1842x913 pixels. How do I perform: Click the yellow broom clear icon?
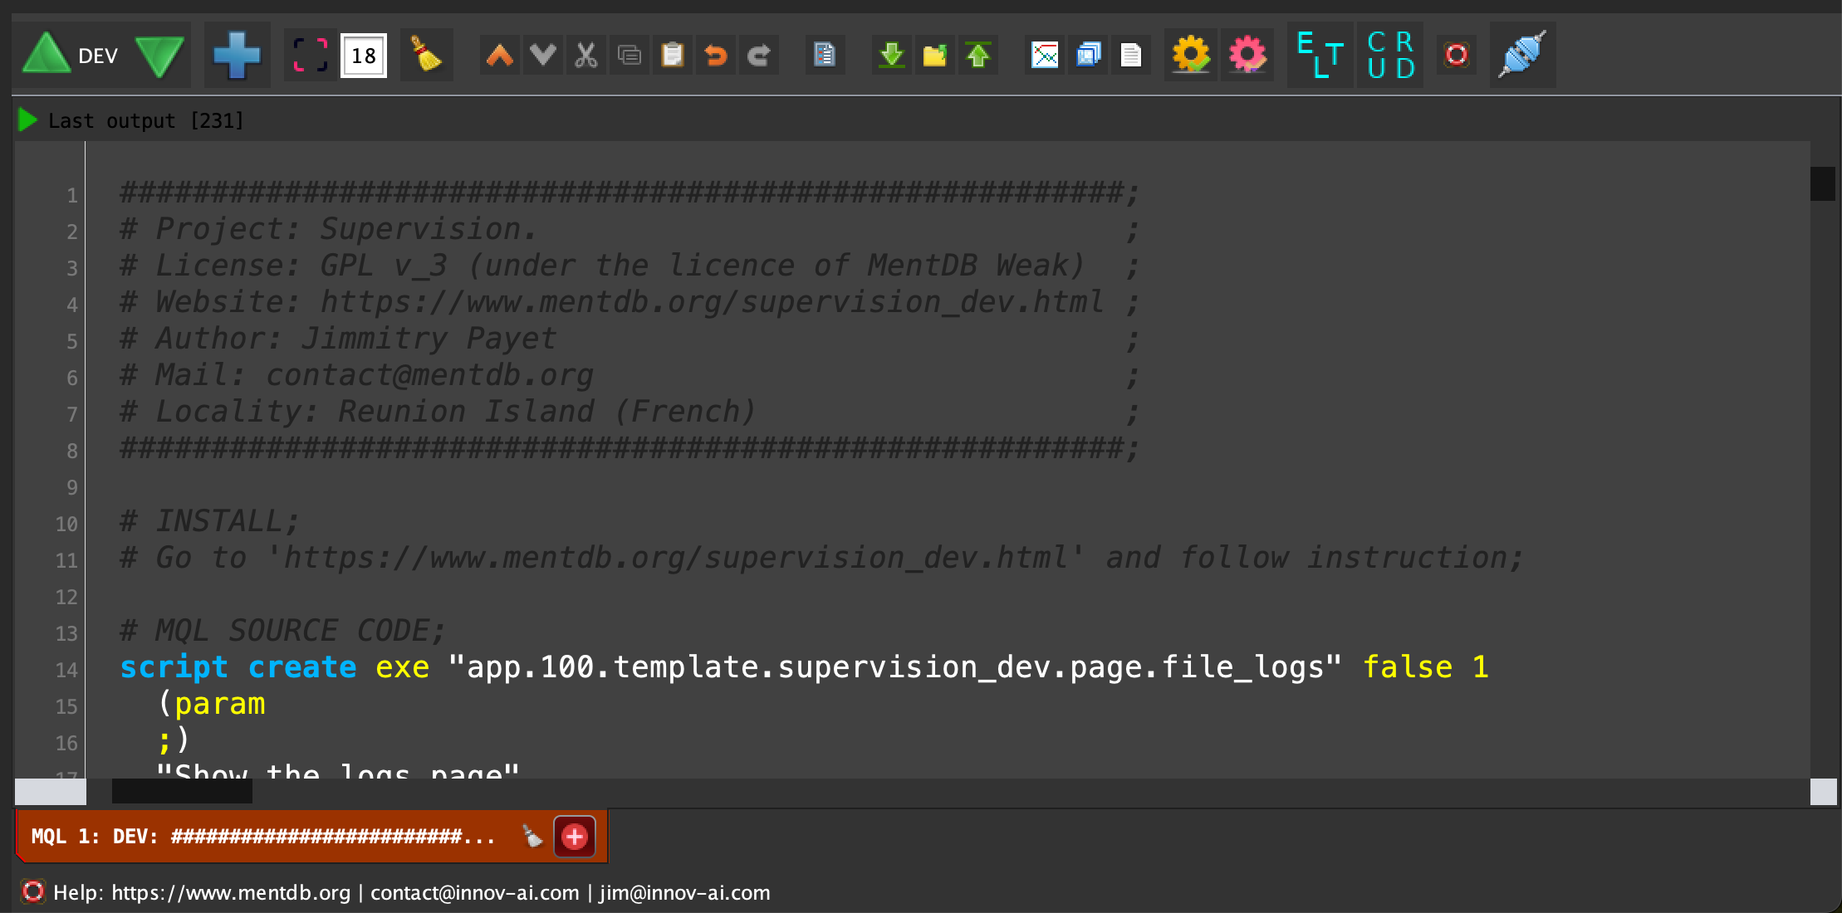tap(426, 56)
